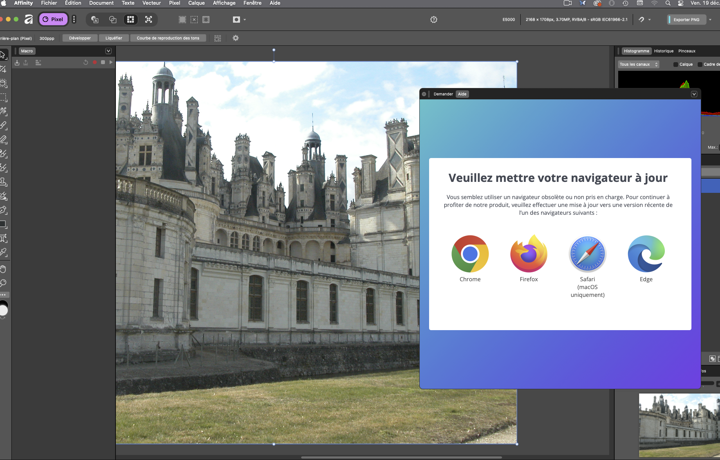Click the white foreground color swatch

[3, 310]
